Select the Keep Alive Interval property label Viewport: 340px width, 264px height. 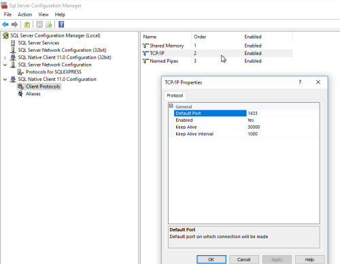pyautogui.click(x=194, y=134)
